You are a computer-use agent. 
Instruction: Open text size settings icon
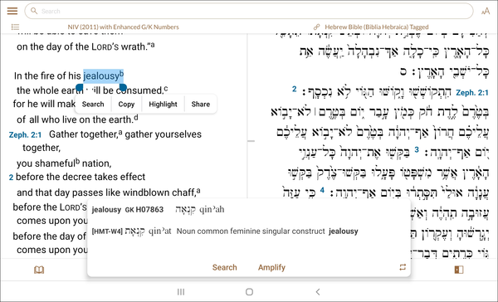[486, 12]
